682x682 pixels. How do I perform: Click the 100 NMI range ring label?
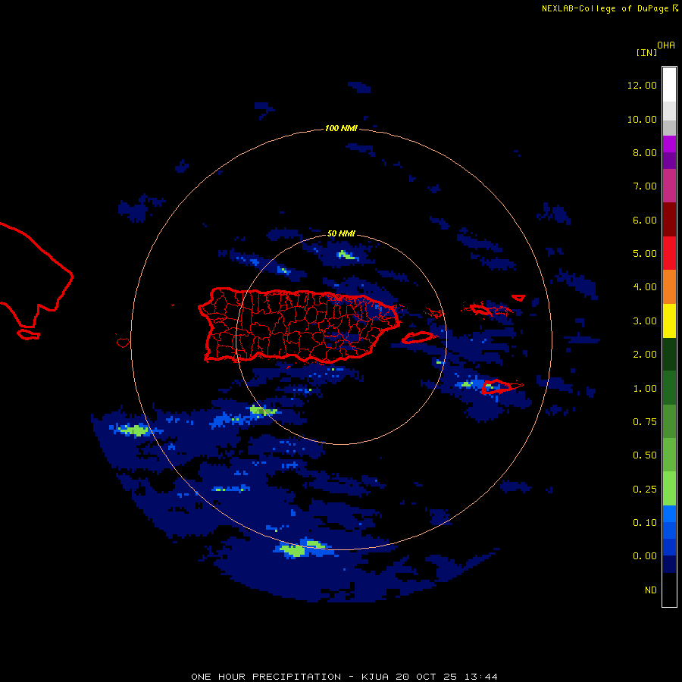(341, 128)
